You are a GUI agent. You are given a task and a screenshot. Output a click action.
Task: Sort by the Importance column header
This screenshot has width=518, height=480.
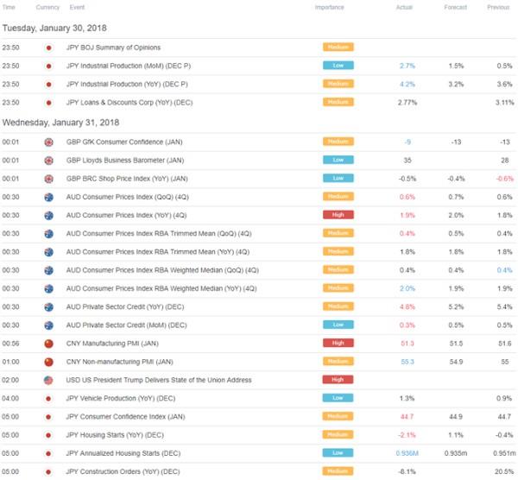click(329, 7)
